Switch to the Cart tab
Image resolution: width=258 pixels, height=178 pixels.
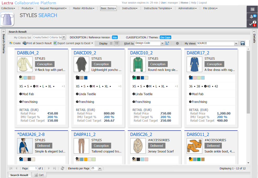click(39, 175)
